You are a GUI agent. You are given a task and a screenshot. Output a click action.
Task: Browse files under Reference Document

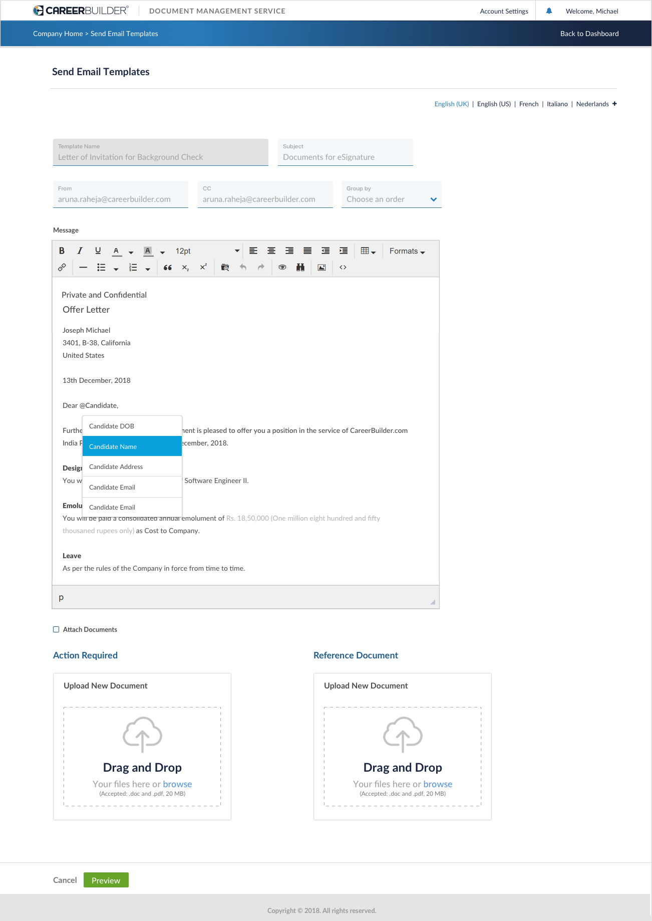pyautogui.click(x=438, y=784)
